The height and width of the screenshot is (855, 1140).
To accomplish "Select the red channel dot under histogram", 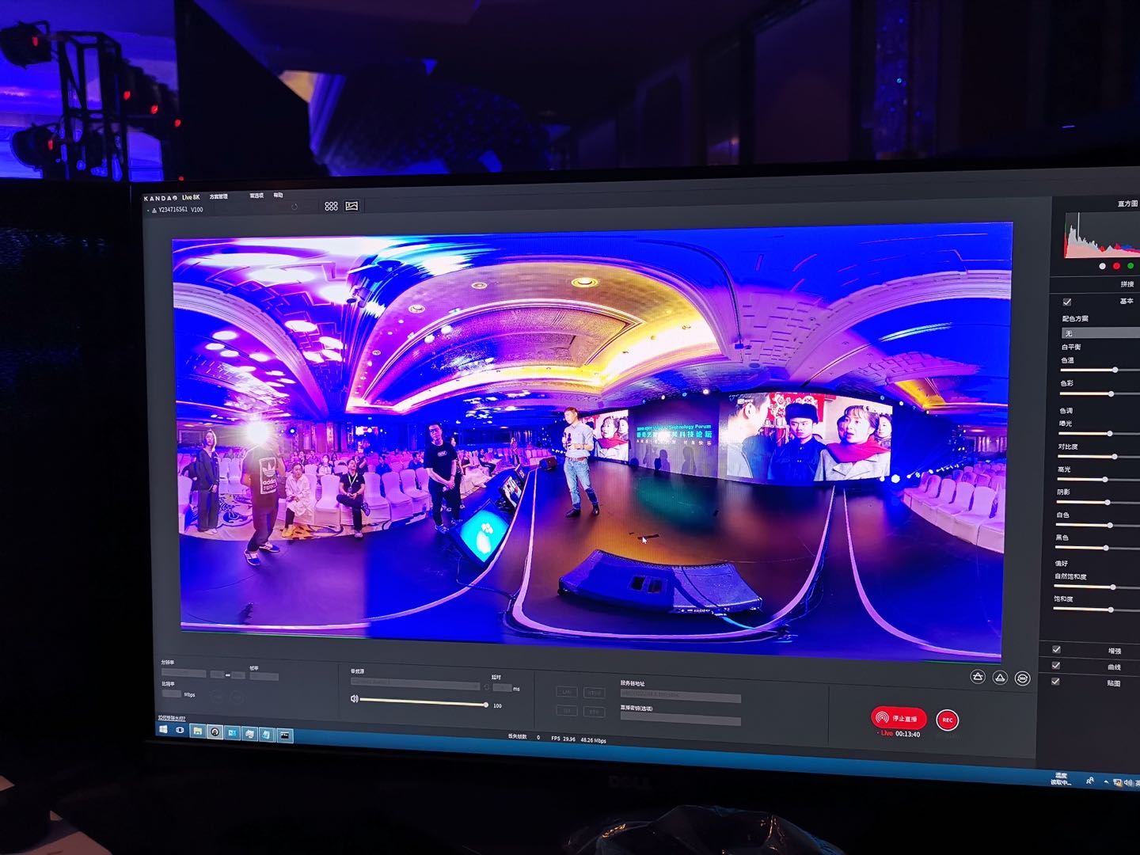I will [x=1117, y=266].
